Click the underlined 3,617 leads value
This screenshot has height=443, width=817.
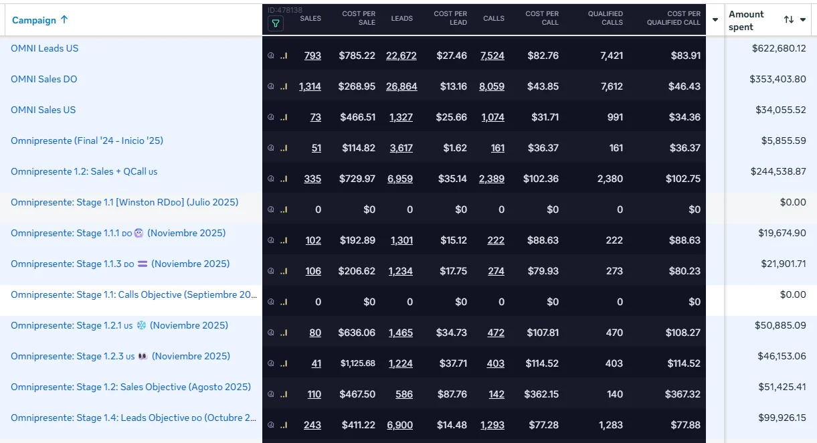click(401, 148)
